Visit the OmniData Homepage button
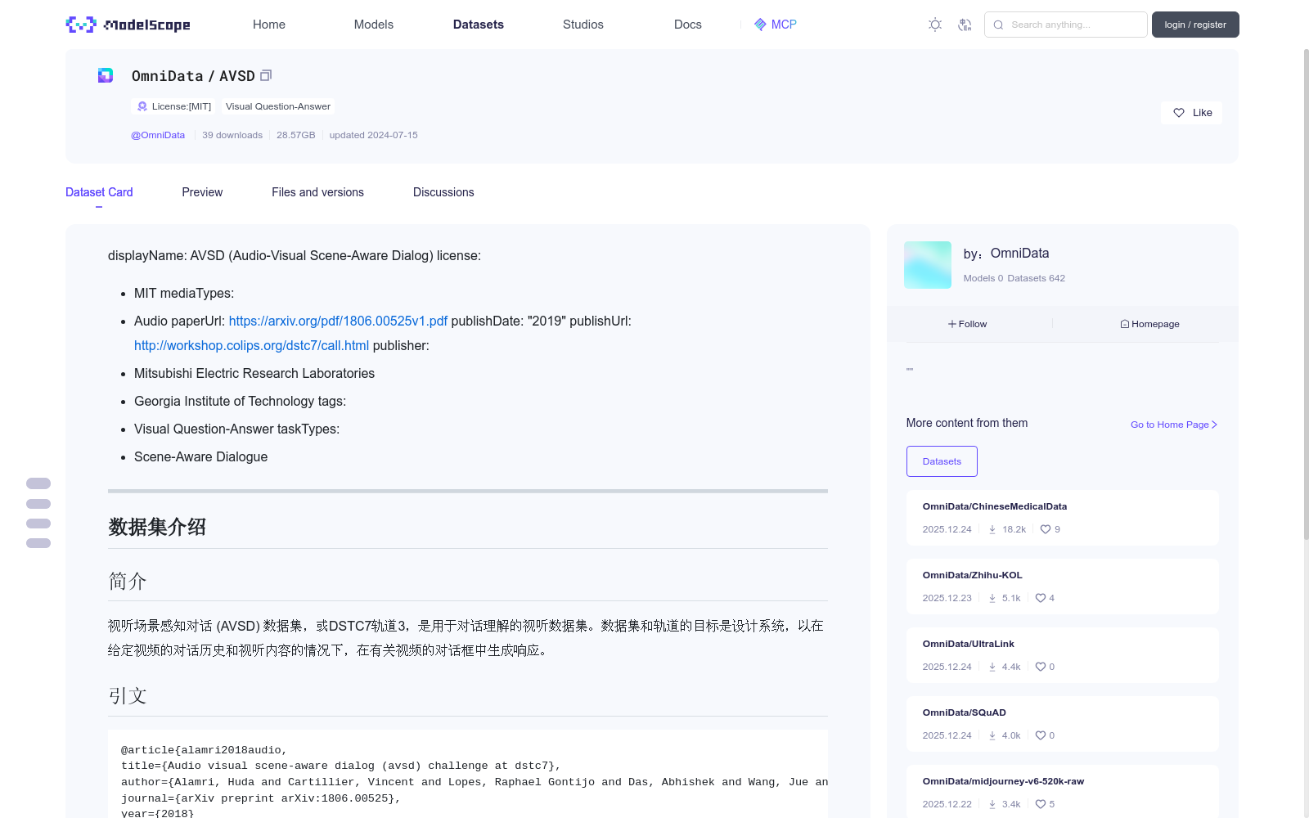The width and height of the screenshot is (1309, 818). tap(1149, 324)
